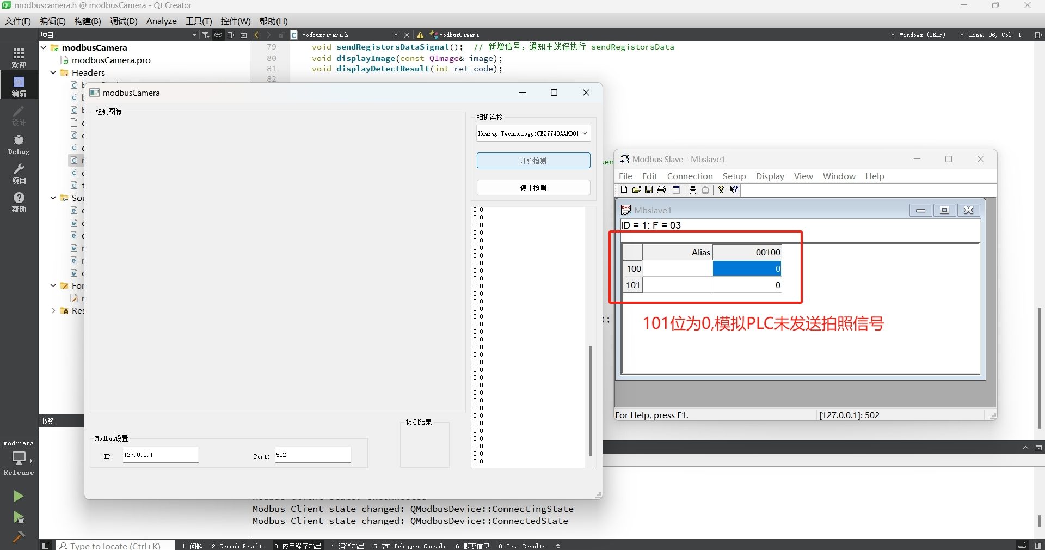Click Print icon in Modbus Slave toolbar
The image size is (1045, 550).
coord(661,190)
